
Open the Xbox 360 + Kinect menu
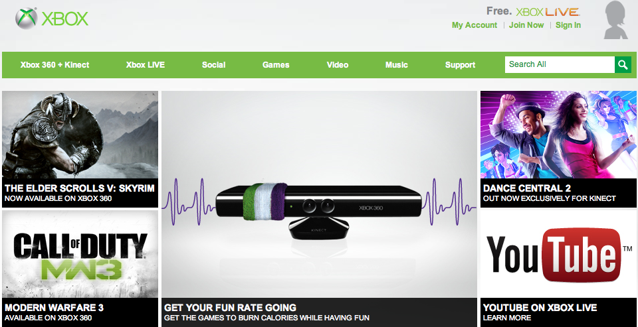(x=54, y=65)
